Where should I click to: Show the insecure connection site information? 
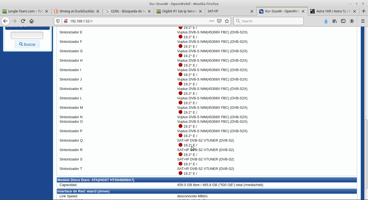(65, 21)
